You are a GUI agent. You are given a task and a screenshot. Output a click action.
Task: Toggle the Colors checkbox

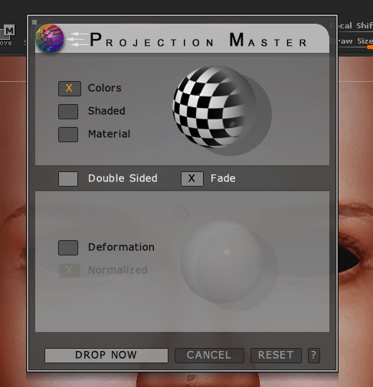70,89
